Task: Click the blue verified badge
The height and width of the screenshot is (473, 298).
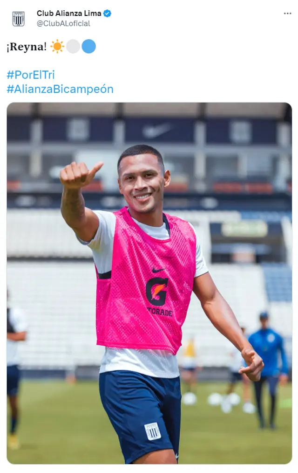Action: [107, 14]
